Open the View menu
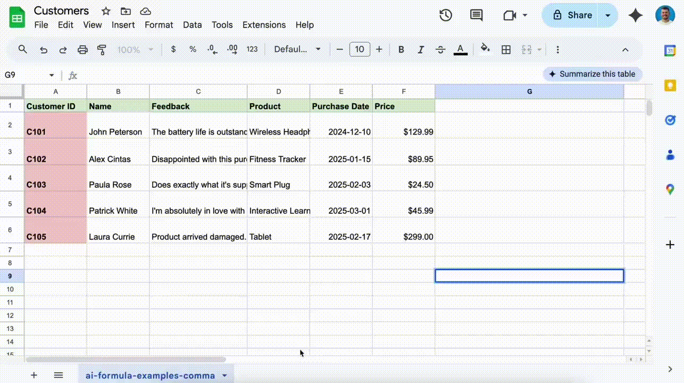 pyautogui.click(x=92, y=25)
